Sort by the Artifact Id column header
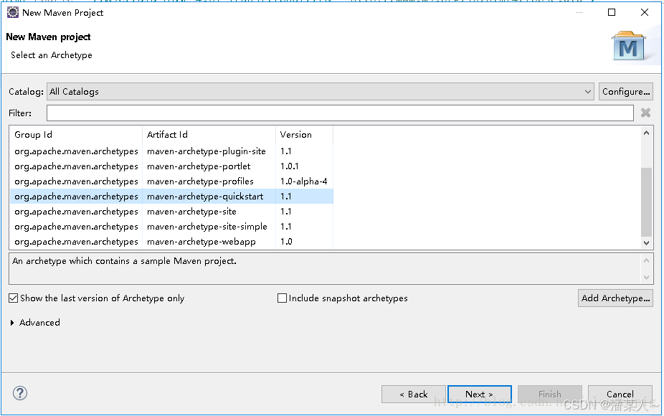Viewport: 664px width, 416px height. (x=209, y=135)
